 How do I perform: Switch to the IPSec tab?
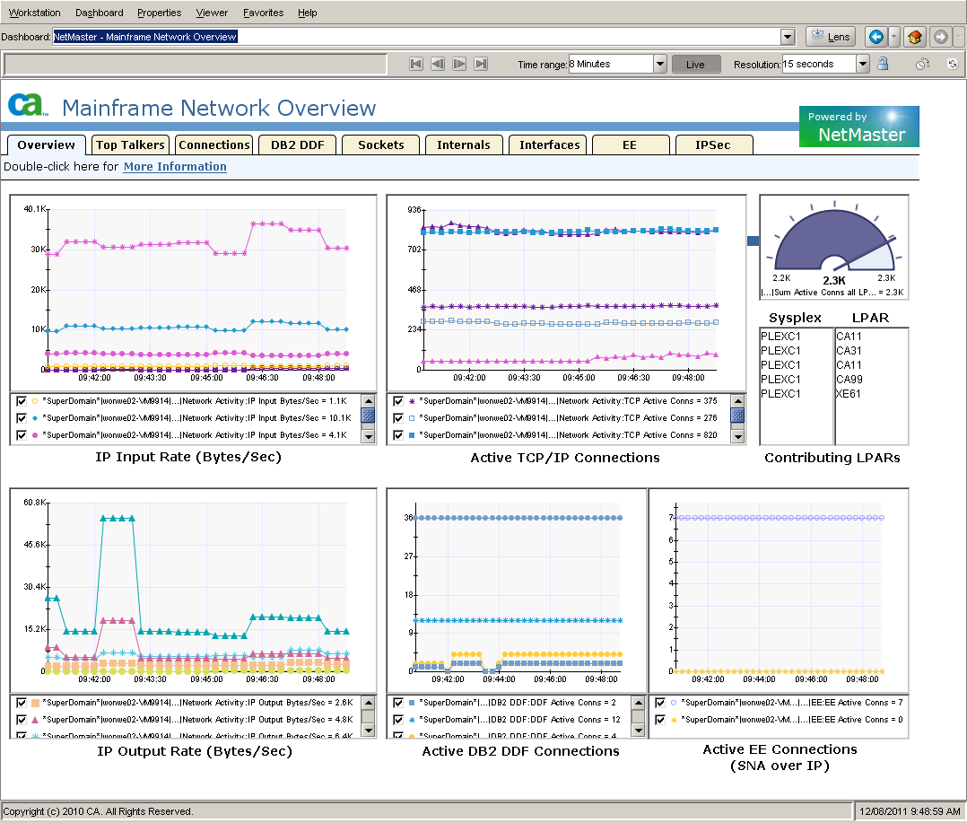[x=713, y=145]
